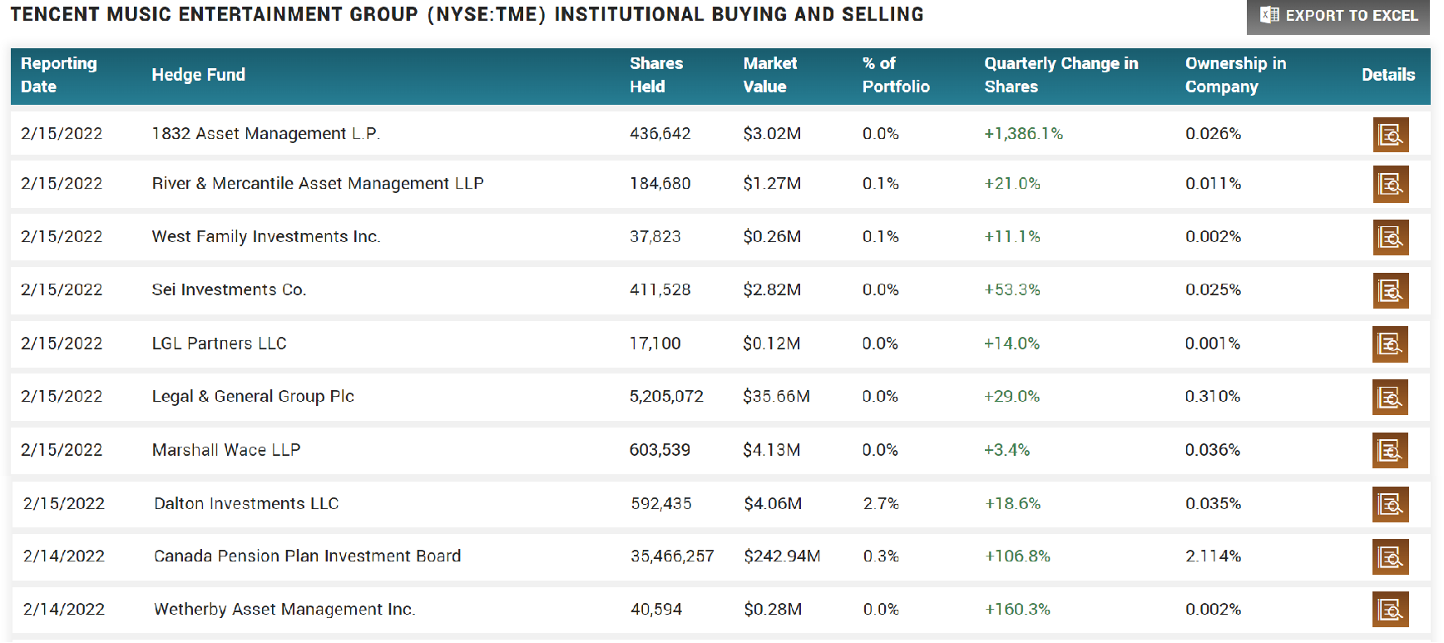View details for Legal & General Group Plc
Screen dimensions: 1444x643
click(1390, 397)
